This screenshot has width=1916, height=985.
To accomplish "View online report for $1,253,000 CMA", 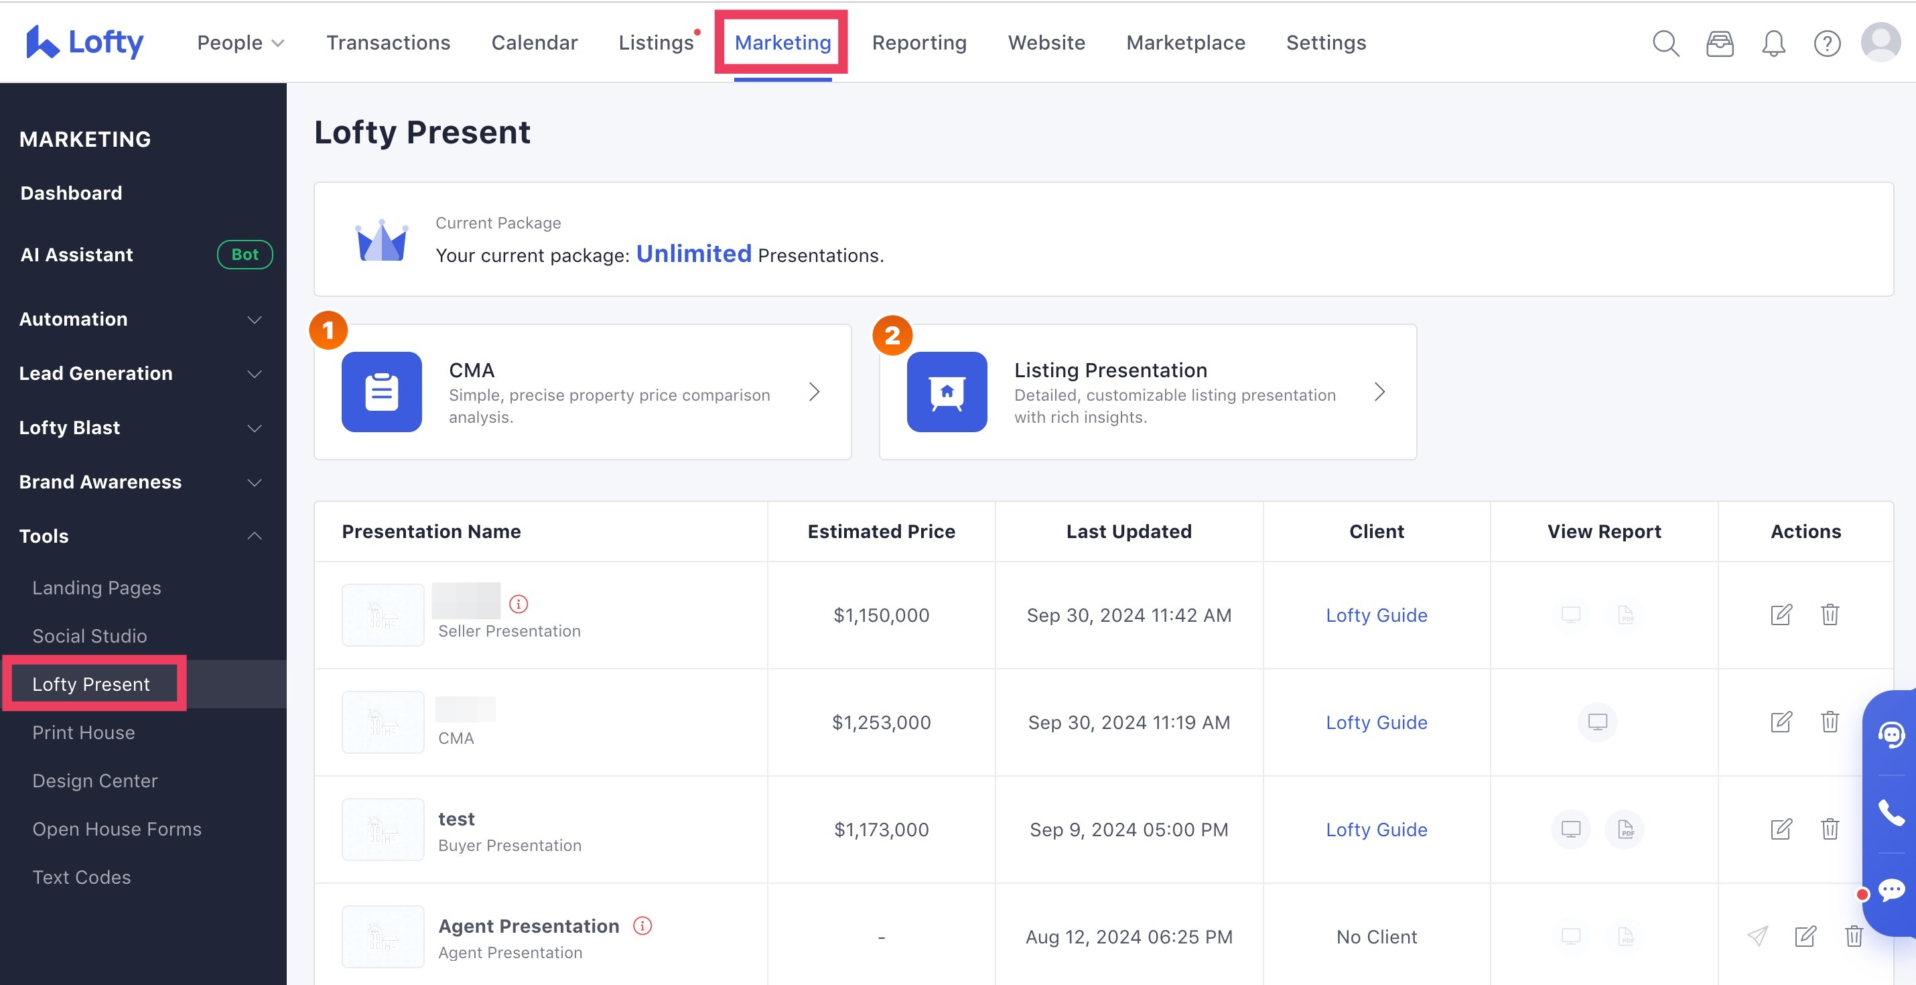I will coord(1598,722).
